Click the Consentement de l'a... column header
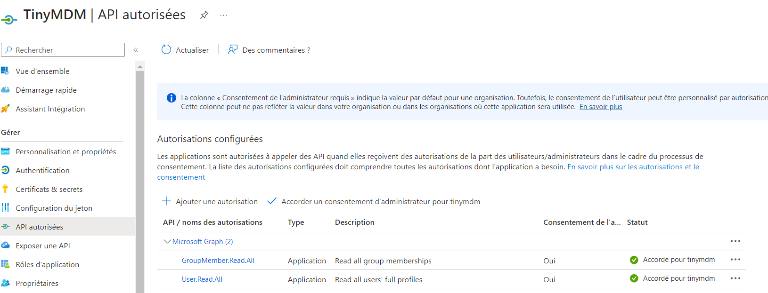This screenshot has width=768, height=293. point(582,222)
